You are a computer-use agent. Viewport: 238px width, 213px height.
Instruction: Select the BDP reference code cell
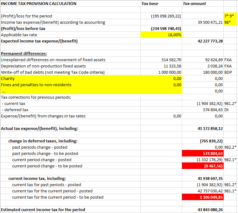pos(228,72)
